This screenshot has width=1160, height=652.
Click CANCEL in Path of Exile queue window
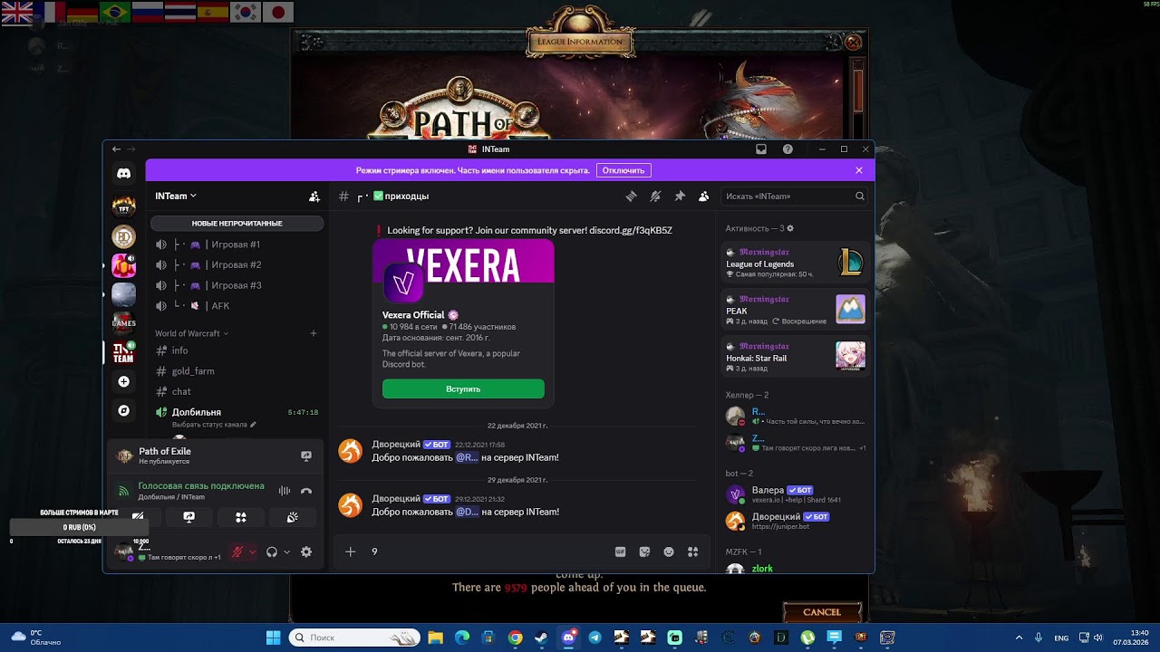coord(822,612)
